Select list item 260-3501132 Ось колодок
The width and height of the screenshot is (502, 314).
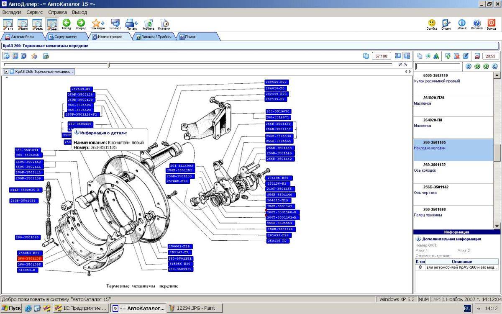point(453,172)
